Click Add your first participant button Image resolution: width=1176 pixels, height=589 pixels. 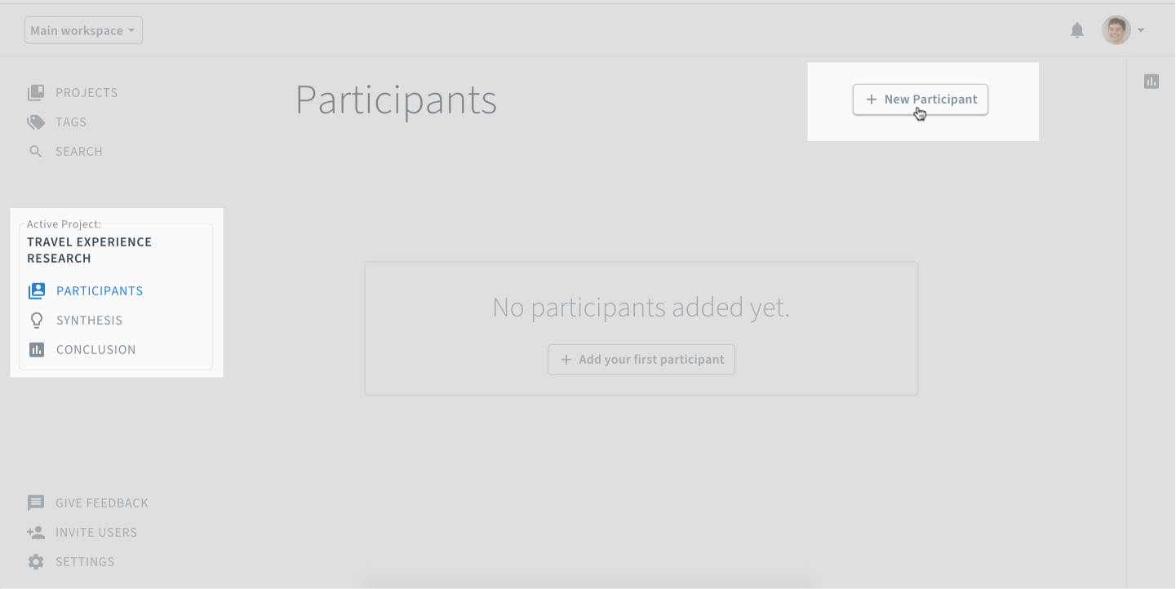coord(641,360)
